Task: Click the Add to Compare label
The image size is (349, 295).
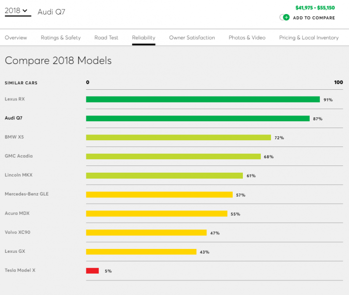Action: click(x=314, y=18)
